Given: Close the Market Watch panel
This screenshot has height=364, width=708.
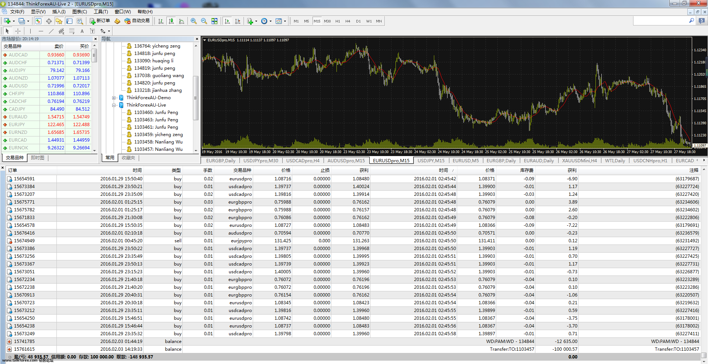Looking at the screenshot, I should (x=96, y=39).
